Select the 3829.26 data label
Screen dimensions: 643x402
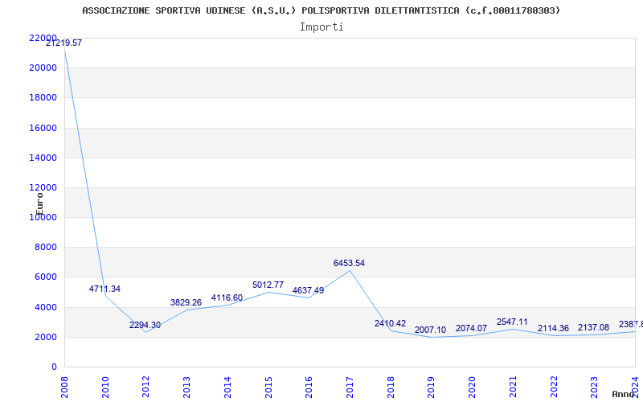pyautogui.click(x=186, y=302)
